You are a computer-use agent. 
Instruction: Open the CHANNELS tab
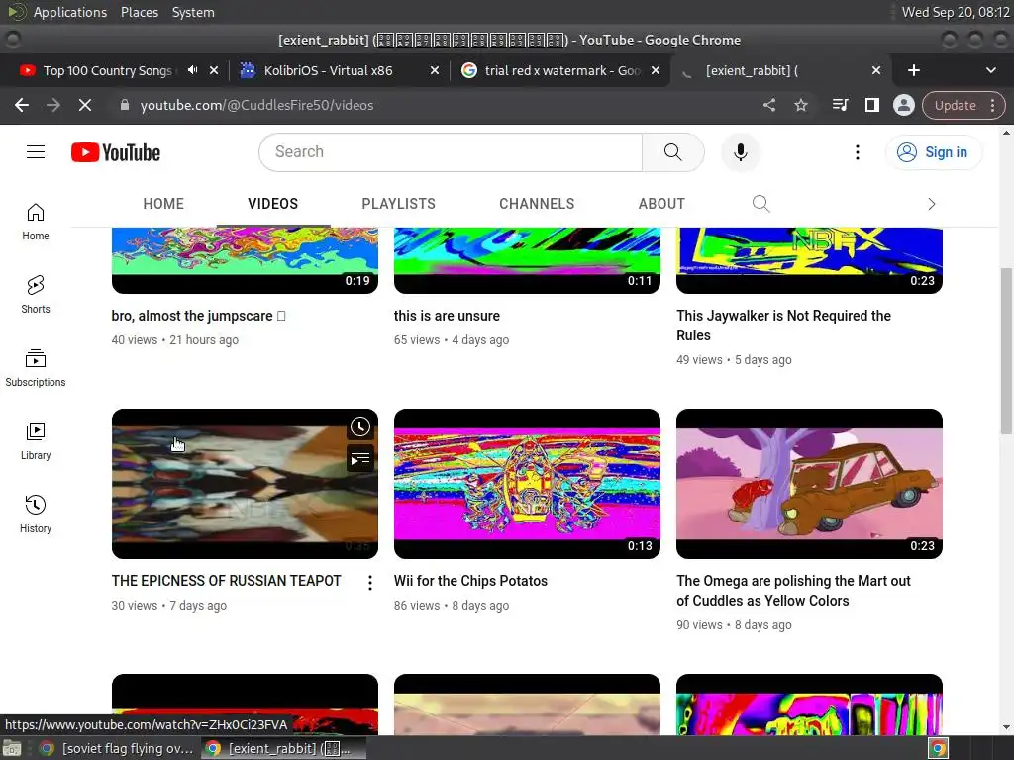pos(537,204)
